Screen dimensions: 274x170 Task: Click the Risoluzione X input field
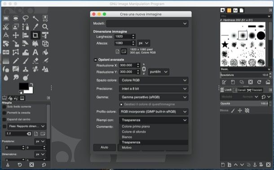(128, 65)
